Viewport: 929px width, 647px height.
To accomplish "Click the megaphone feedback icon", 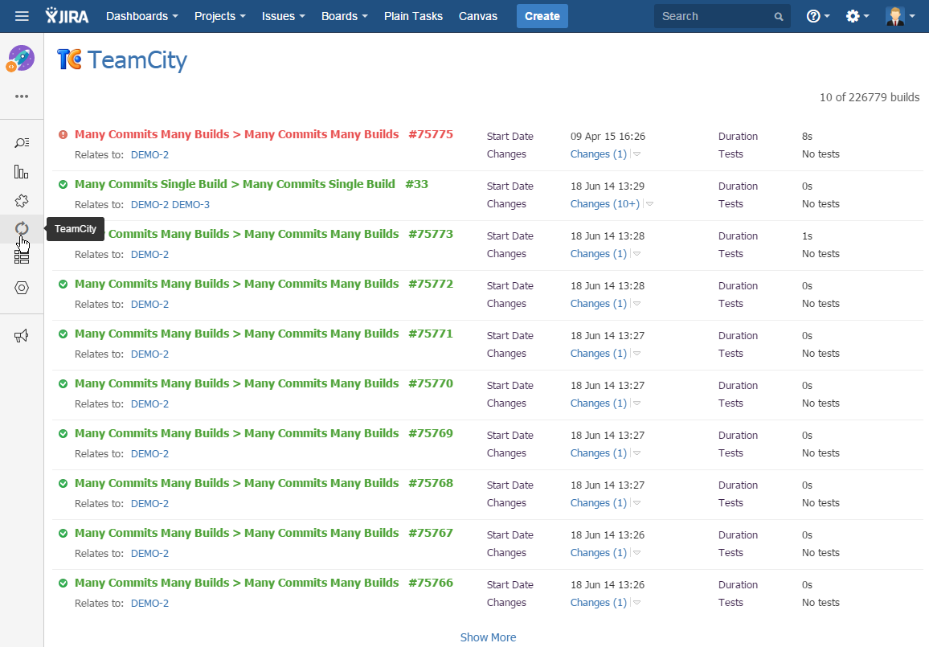I will click(x=22, y=336).
